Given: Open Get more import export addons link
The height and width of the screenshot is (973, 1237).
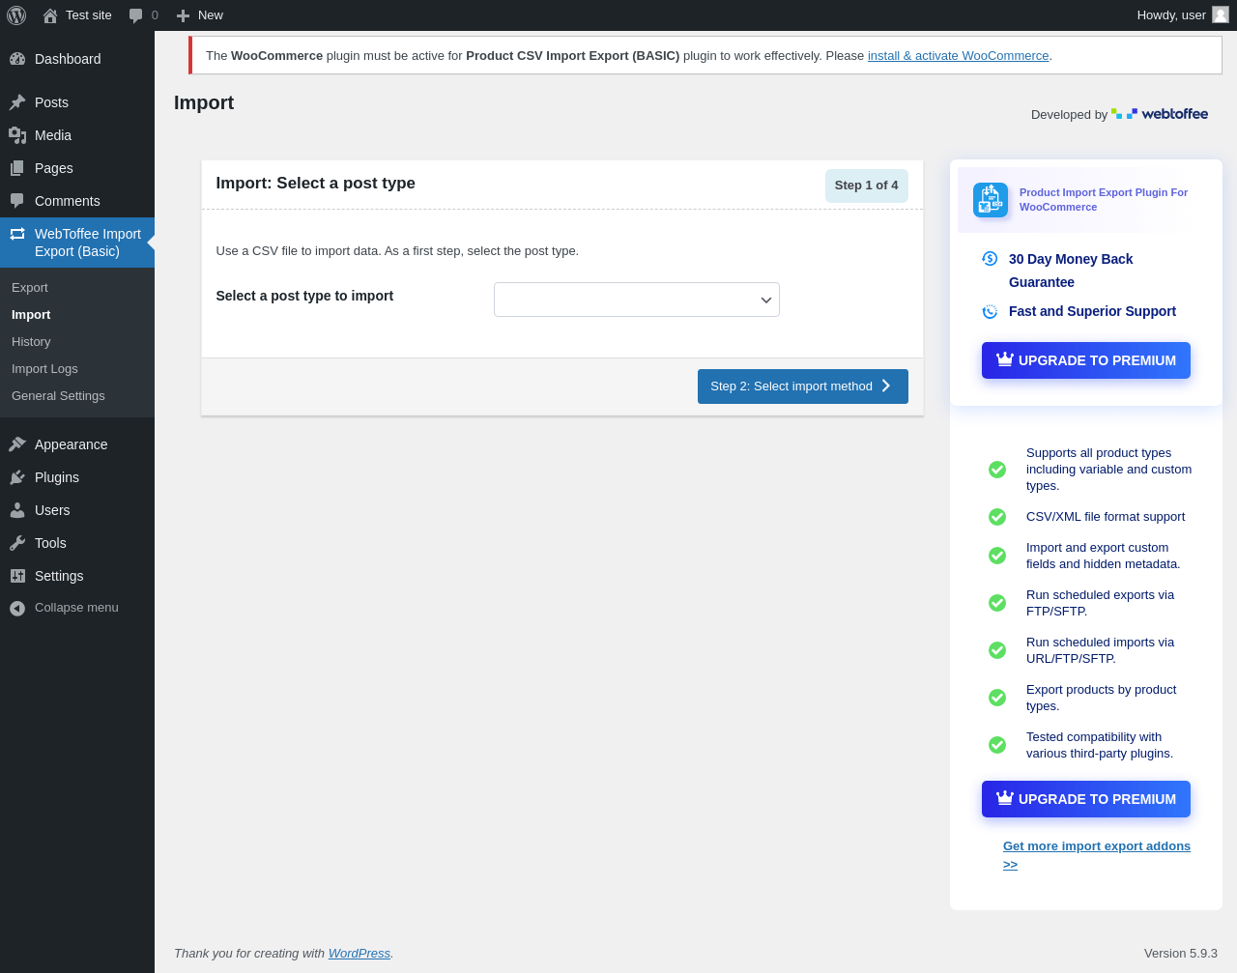Looking at the screenshot, I should tap(1097, 855).
